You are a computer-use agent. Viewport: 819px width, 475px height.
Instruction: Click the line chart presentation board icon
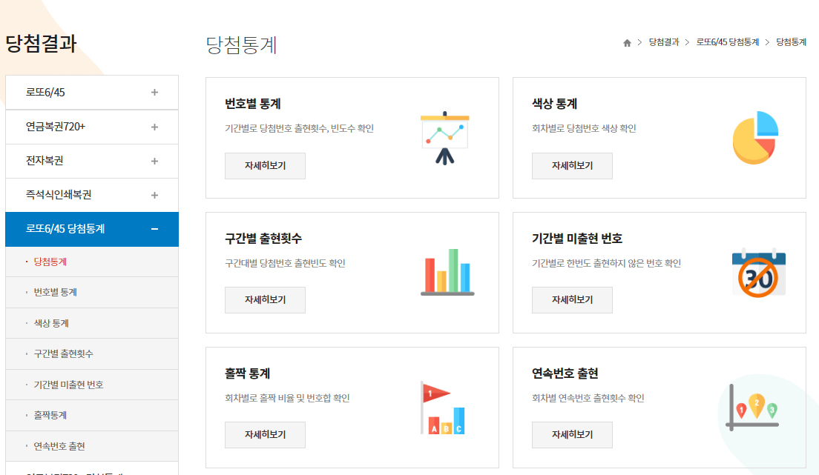pos(445,139)
